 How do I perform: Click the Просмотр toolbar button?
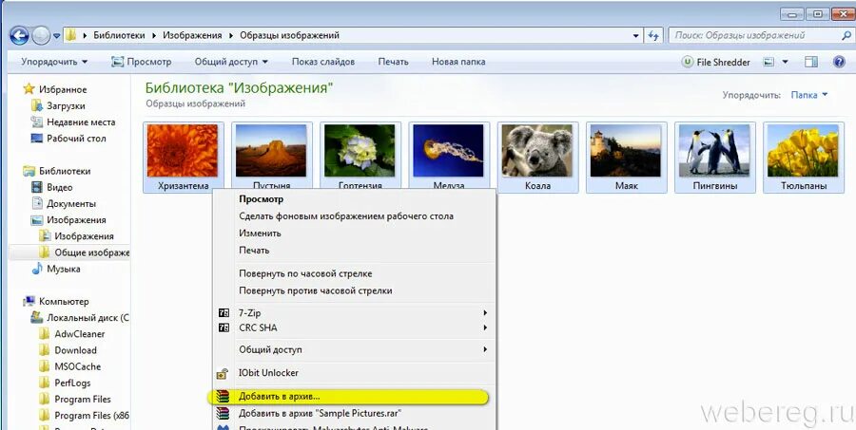click(x=142, y=62)
